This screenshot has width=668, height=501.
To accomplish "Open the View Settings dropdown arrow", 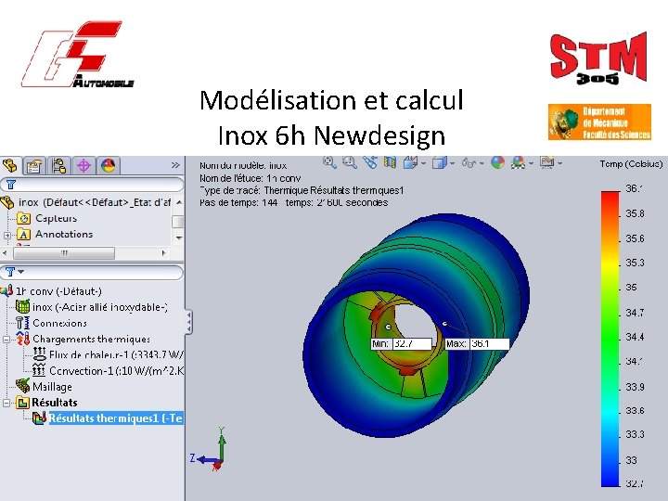I will [559, 163].
